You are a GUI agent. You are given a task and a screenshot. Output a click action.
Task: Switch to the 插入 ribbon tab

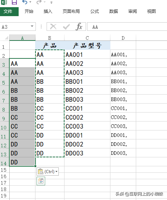point(48,11)
